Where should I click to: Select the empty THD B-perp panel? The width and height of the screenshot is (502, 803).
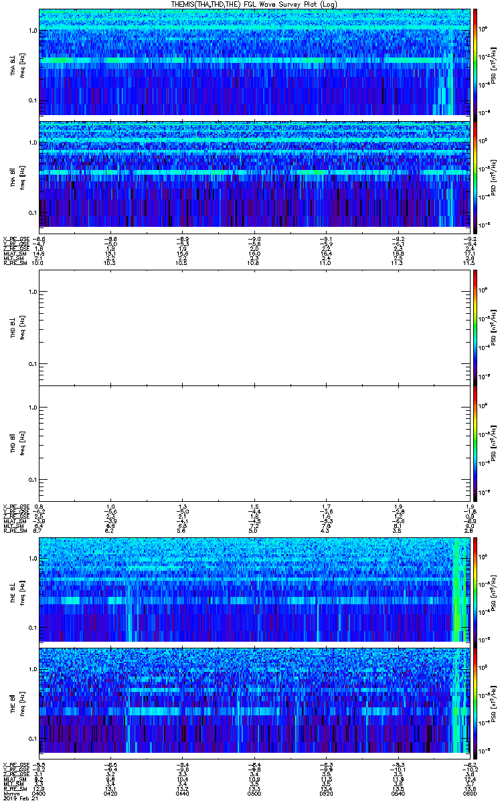(x=254, y=327)
